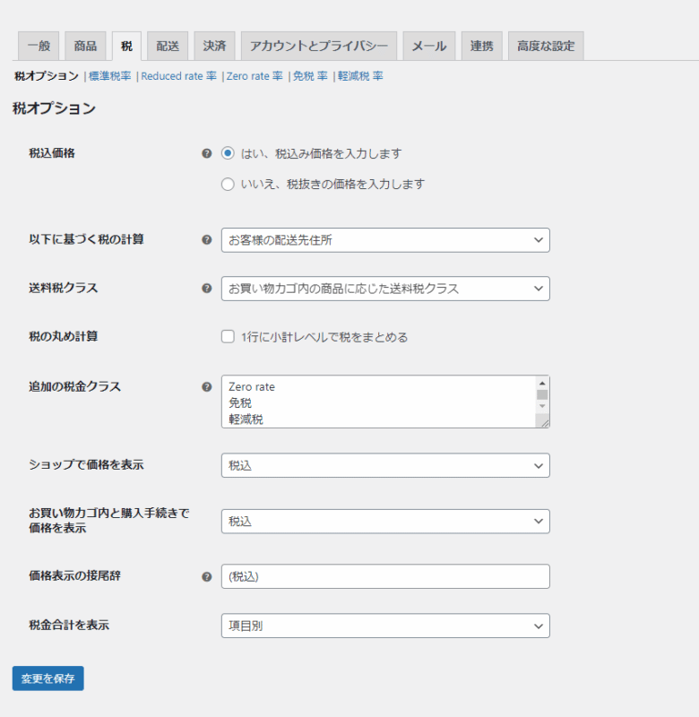Click help icon beside 以下に基づく税の計算
The image size is (699, 717).
pyautogui.click(x=207, y=240)
